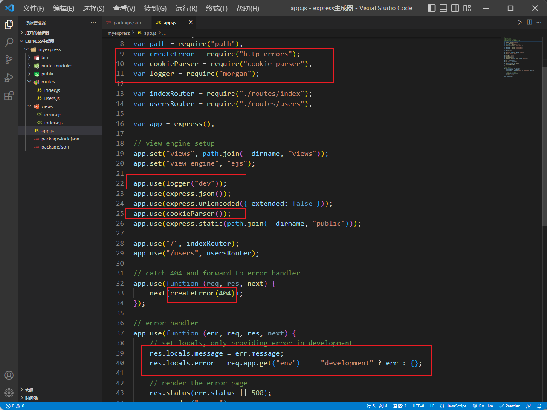Open the Accounts menu icon
Image resolution: width=547 pixels, height=410 pixels.
9,375
